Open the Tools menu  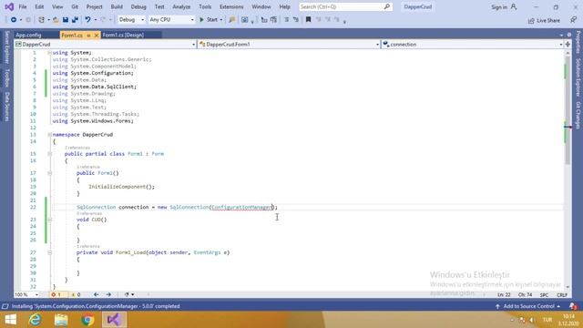205,6
